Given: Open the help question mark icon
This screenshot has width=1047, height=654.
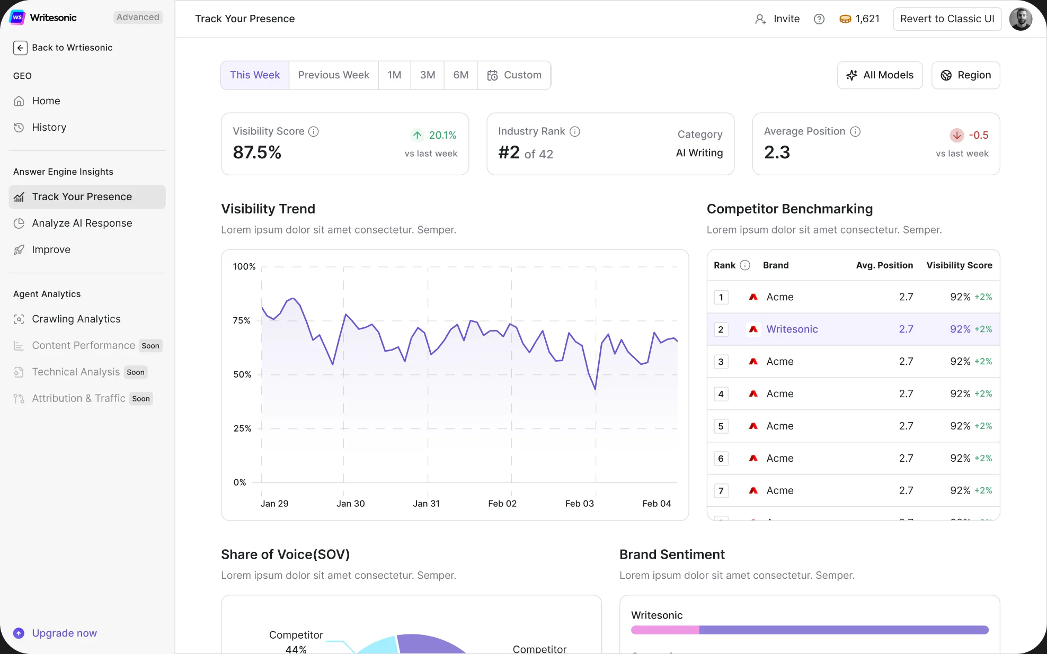Looking at the screenshot, I should pyautogui.click(x=819, y=19).
